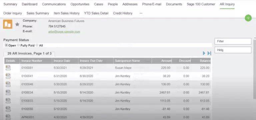Viewport: 256px width, 120px height.
Task: Mark company as favorite with star icon
Action: [17, 24]
